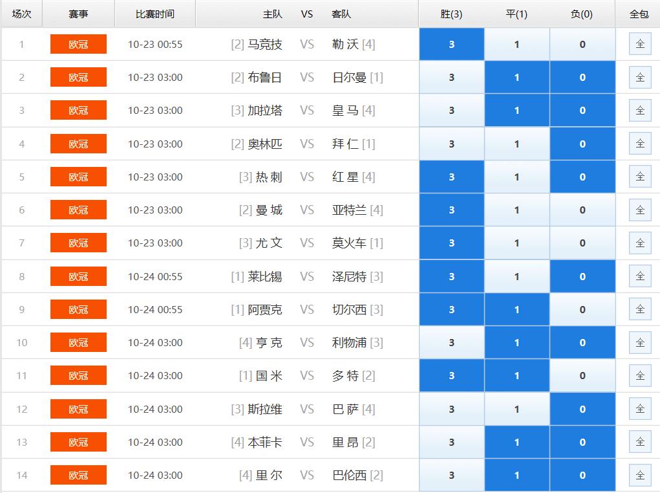The image size is (660, 493).
Task: Toggle draw (1) for 加拉塔 vs 皇马
Action: tap(517, 111)
